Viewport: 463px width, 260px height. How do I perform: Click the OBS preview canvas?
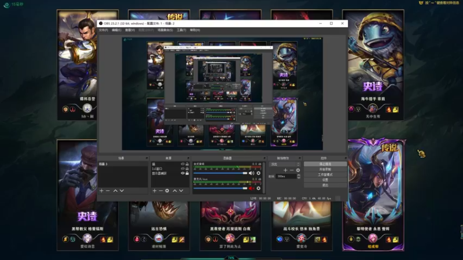(x=222, y=94)
